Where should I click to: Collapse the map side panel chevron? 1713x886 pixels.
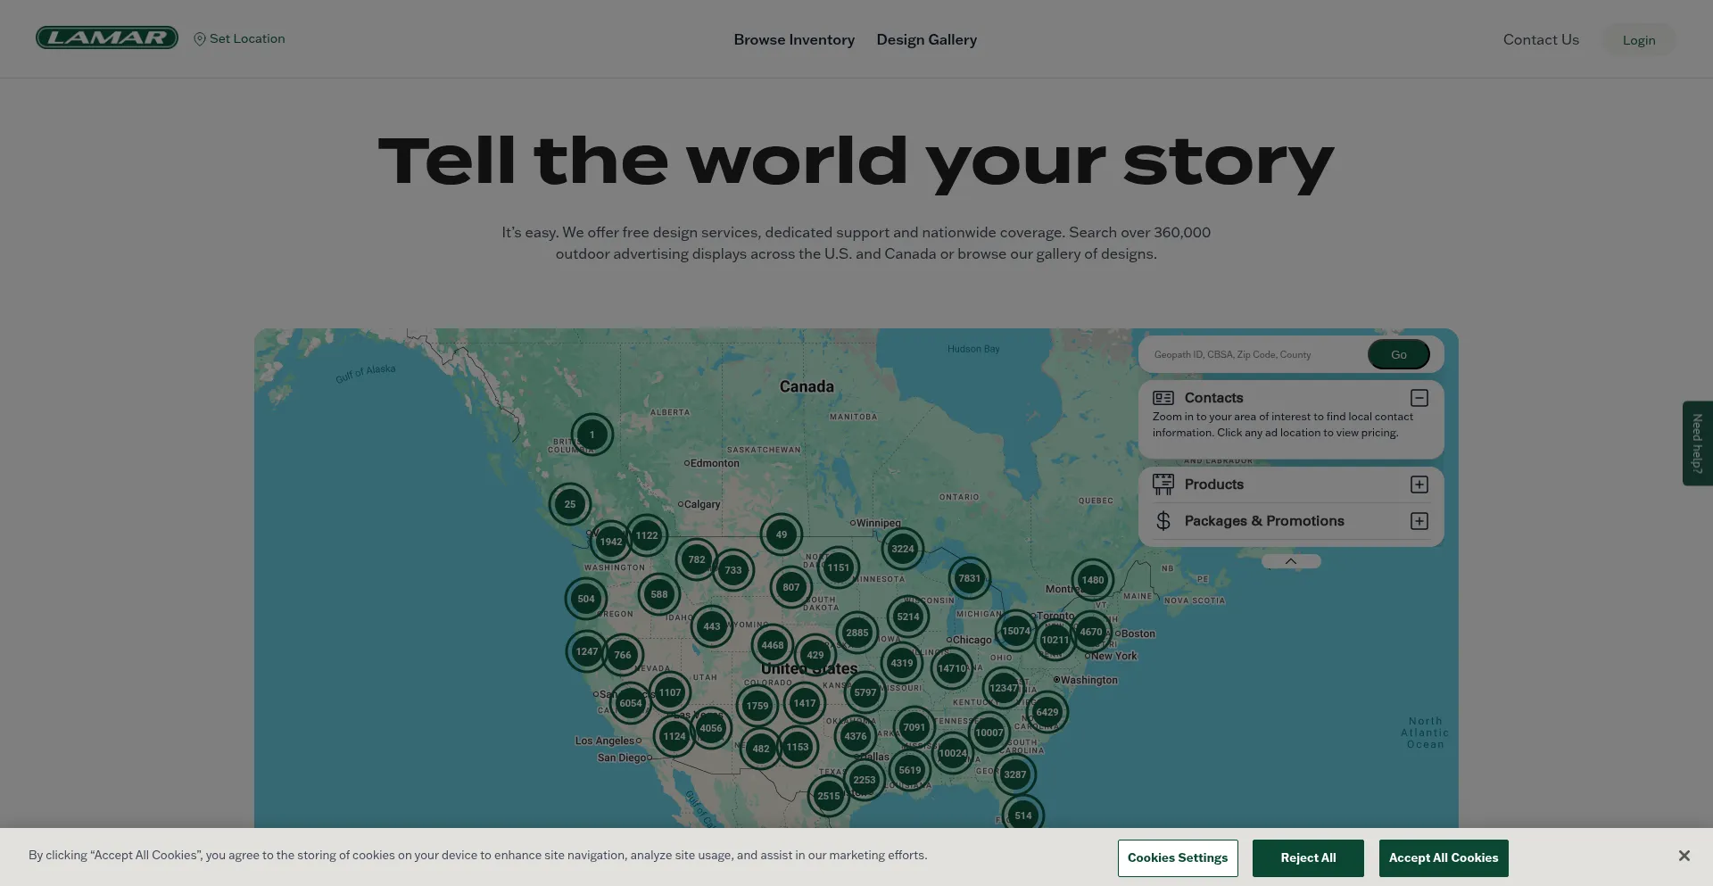(1290, 561)
